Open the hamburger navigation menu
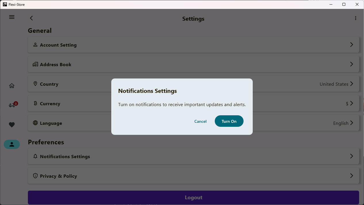364x205 pixels. 12,17
